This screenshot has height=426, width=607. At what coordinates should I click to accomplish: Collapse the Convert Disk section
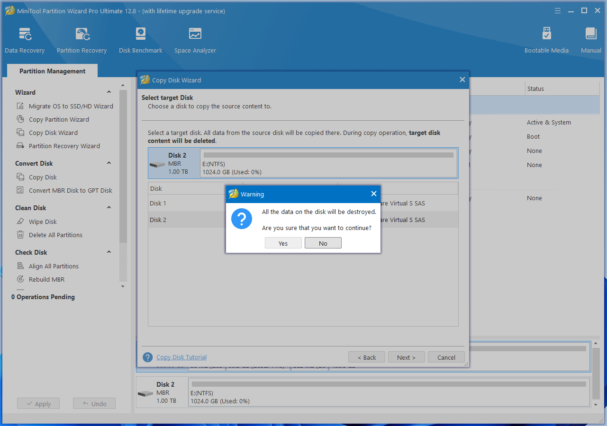tap(109, 163)
